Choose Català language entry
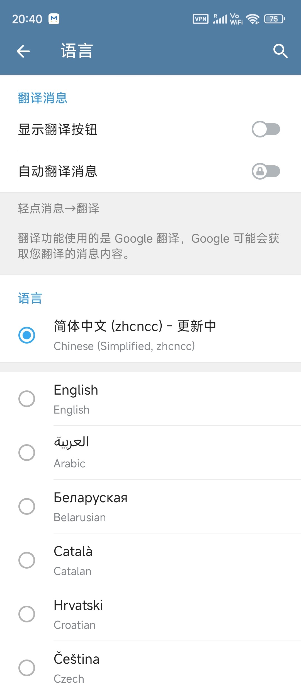The height and width of the screenshot is (686, 301). click(x=151, y=560)
